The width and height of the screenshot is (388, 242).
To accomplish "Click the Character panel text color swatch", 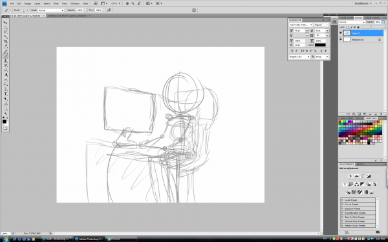I will (x=320, y=45).
